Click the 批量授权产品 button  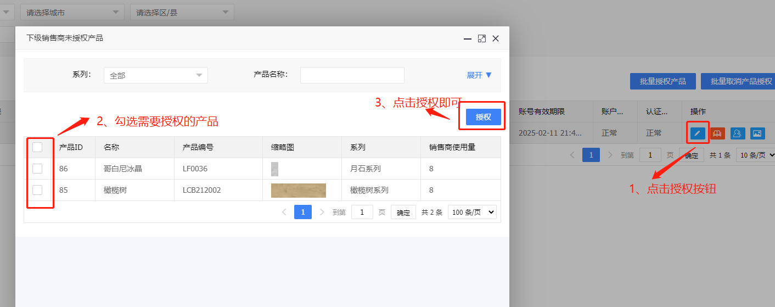tap(662, 81)
